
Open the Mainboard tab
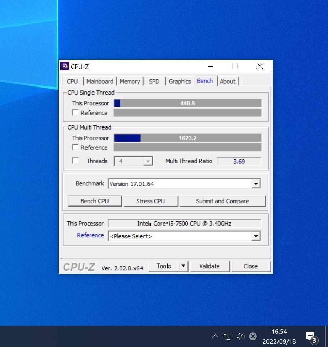(x=100, y=81)
